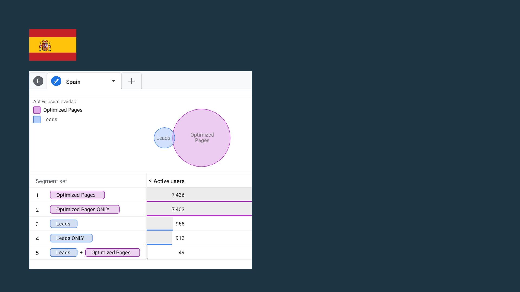Select the Leads ONLY segment chip
Image resolution: width=520 pixels, height=292 pixels.
point(71,238)
